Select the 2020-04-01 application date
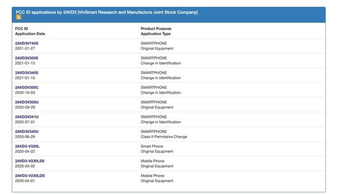 coord(25,181)
